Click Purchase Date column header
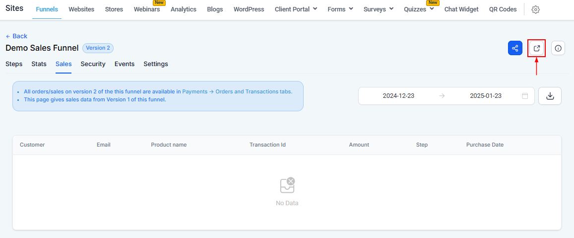The image size is (574, 238). [x=485, y=145]
